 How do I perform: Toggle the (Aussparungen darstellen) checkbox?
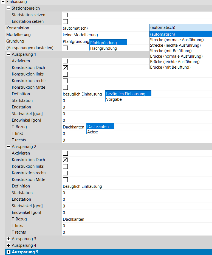pyautogui.click(x=65, y=48)
